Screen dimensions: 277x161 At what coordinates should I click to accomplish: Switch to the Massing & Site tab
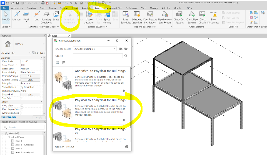114,8
